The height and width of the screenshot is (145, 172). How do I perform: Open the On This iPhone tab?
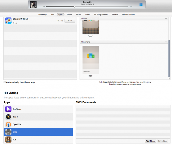click(x=128, y=15)
